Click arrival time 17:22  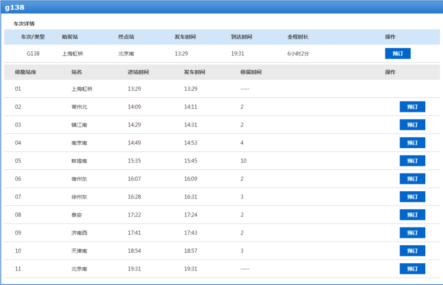point(134,215)
